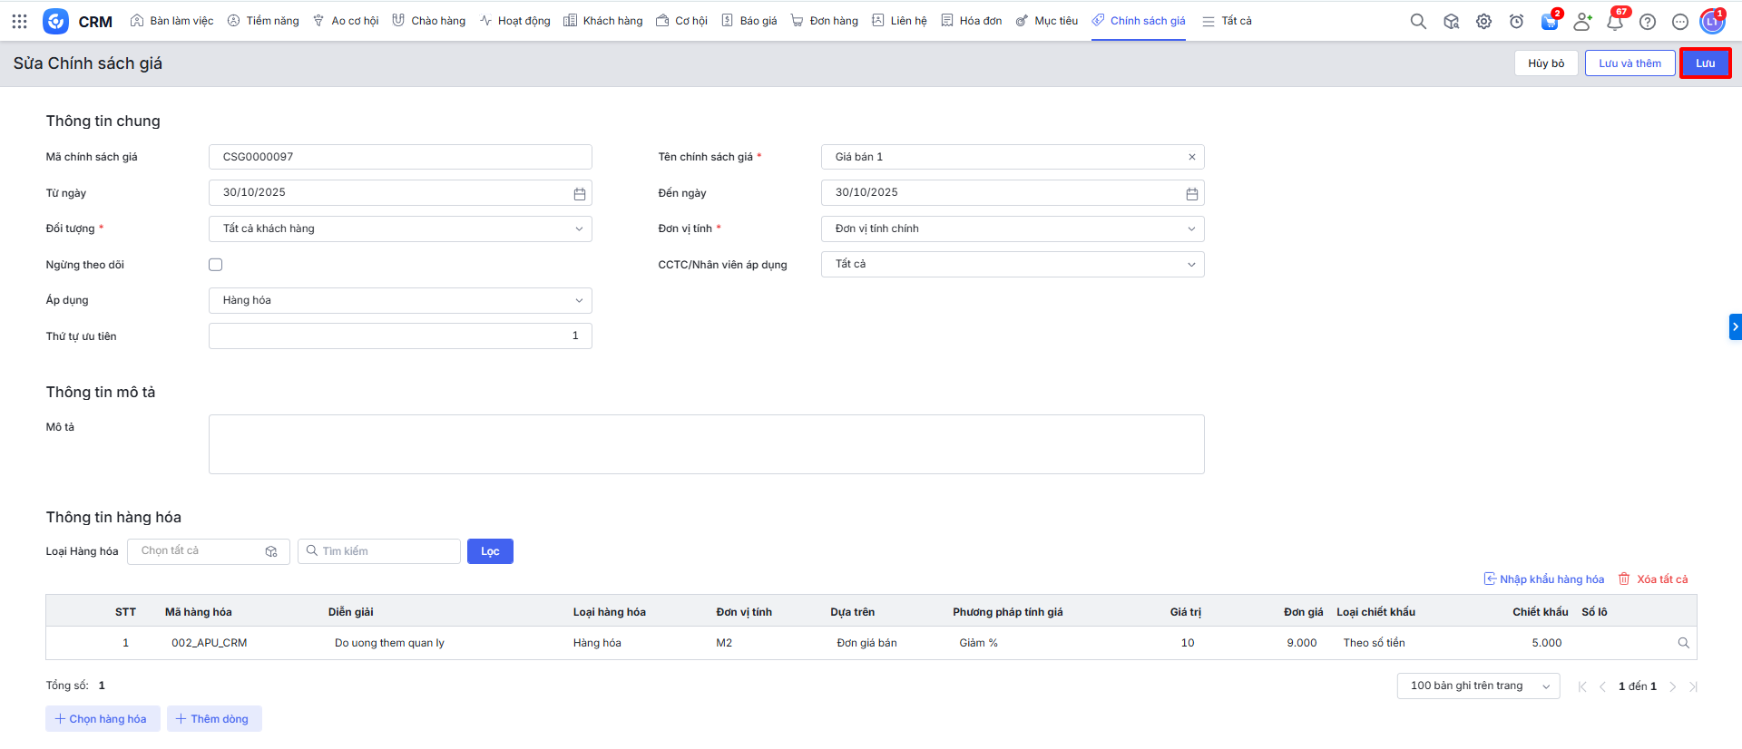Click Xóa tất cả link
Screen dimensions: 1742x749
coord(1653,579)
